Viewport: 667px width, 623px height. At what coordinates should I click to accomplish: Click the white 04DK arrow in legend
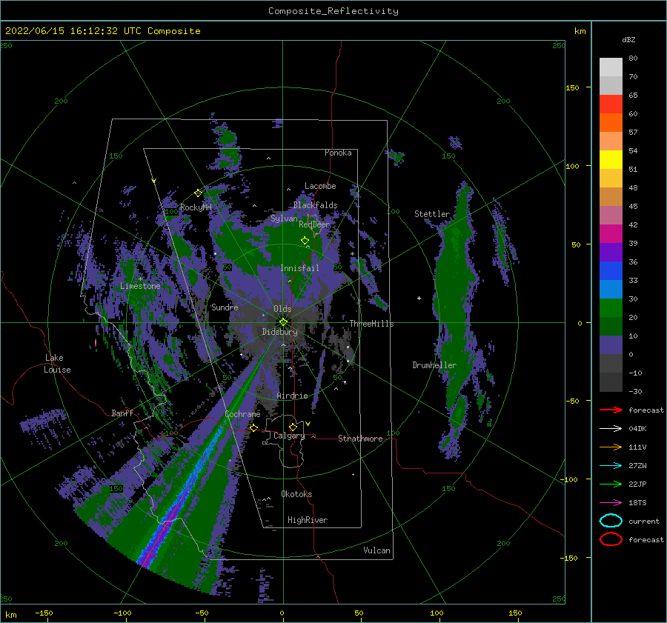pyautogui.click(x=611, y=428)
